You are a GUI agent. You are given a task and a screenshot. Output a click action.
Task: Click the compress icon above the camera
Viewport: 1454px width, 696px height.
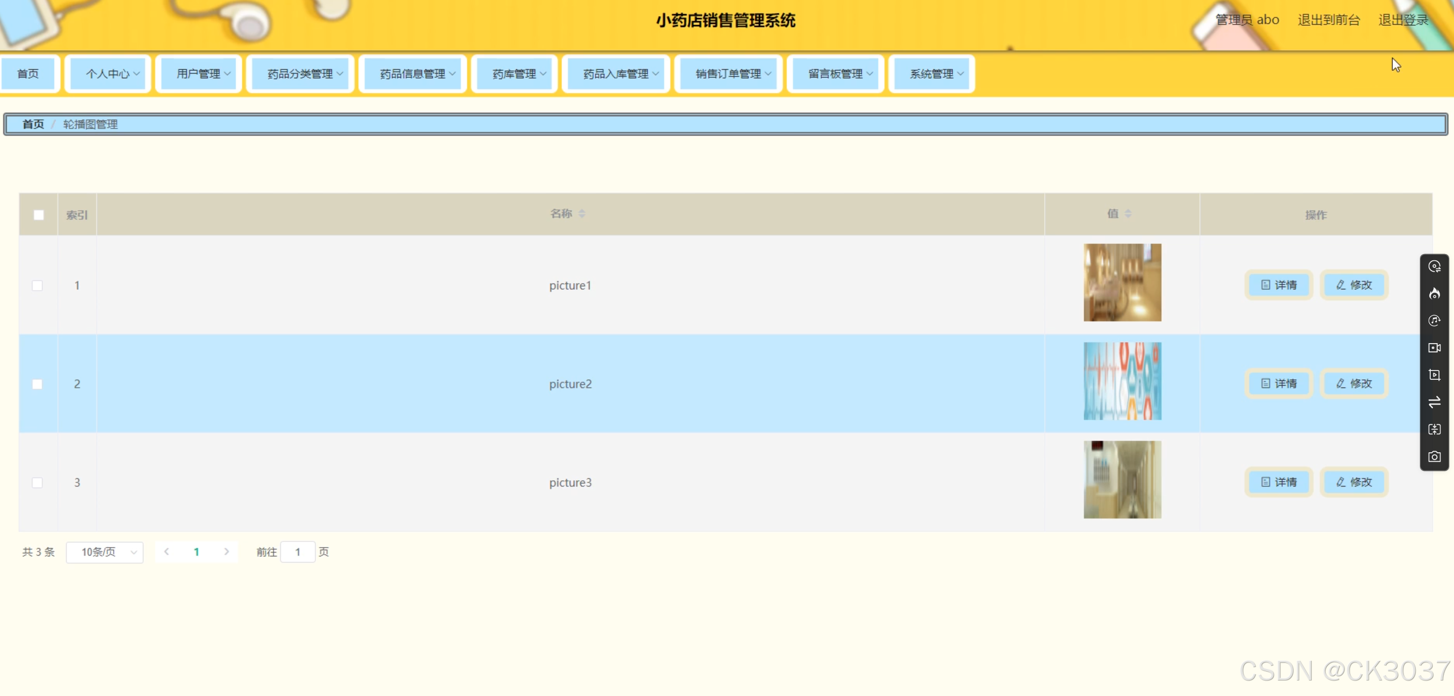tap(1434, 430)
